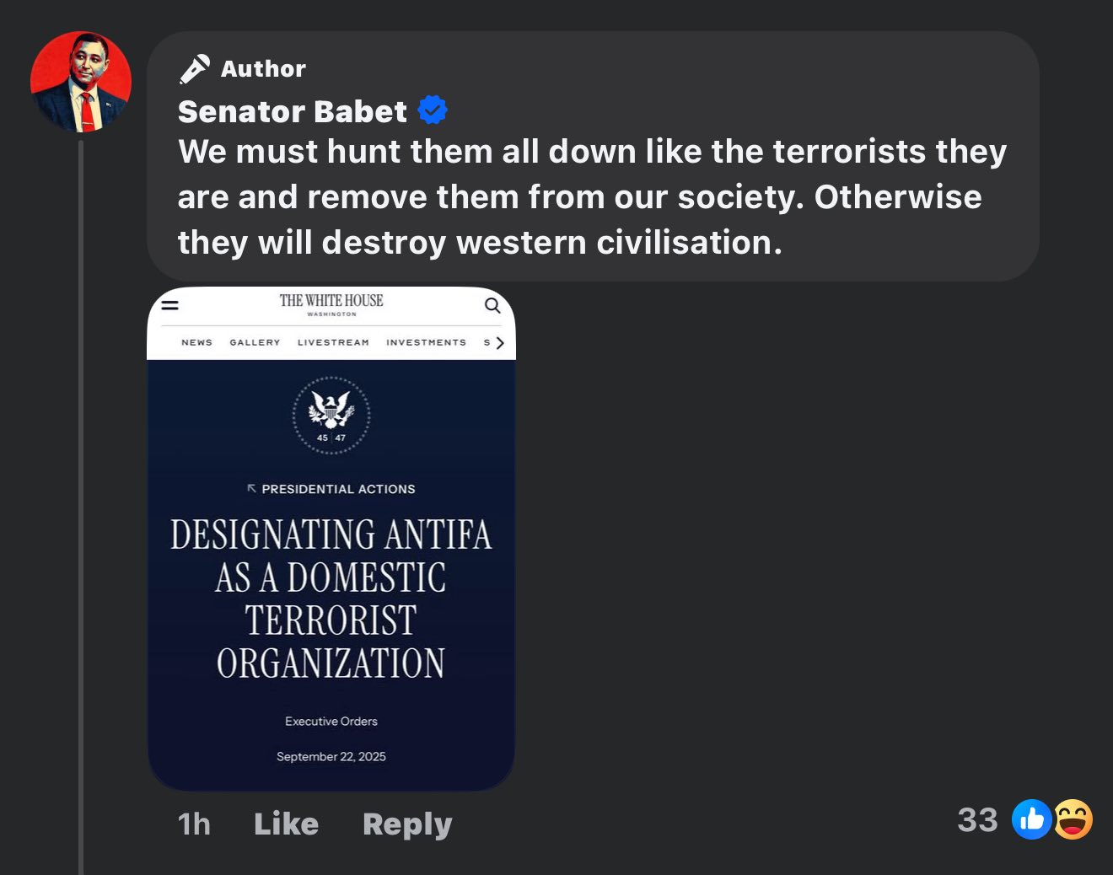Click the hamburger menu icon in screenshot

tap(170, 305)
